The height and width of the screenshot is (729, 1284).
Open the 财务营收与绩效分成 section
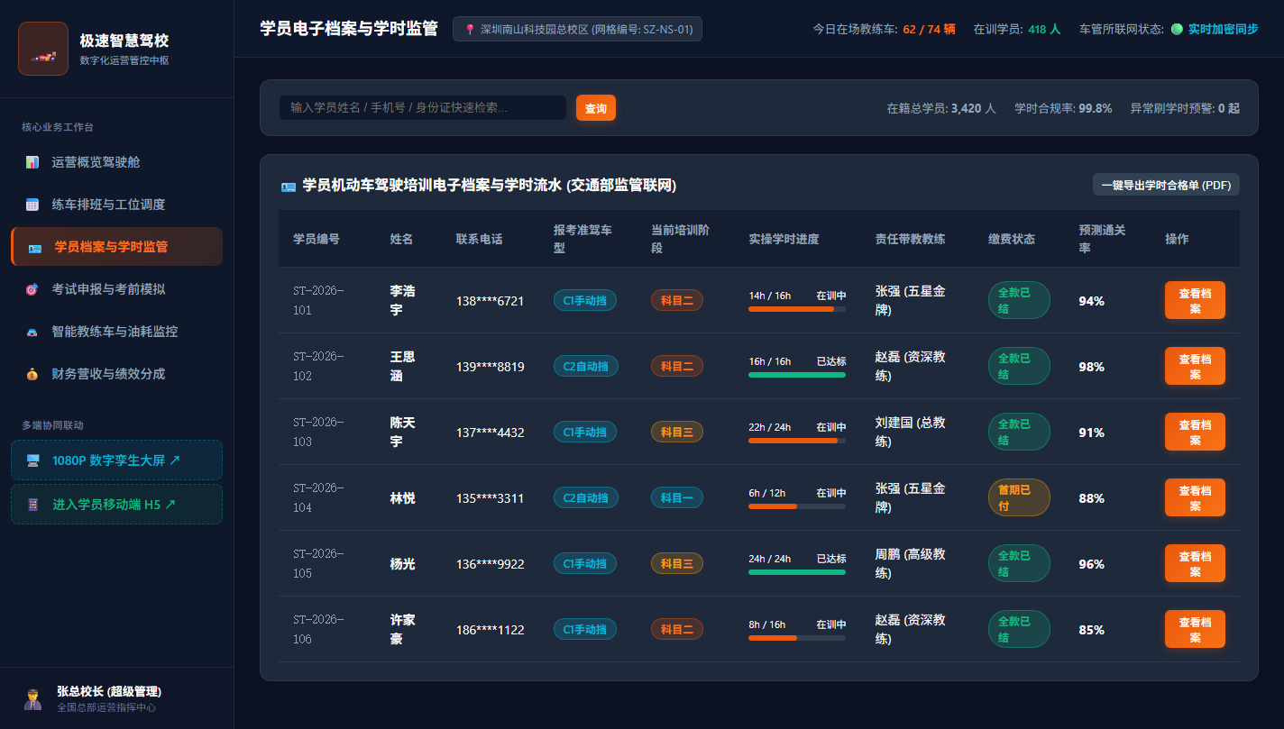[x=116, y=374]
